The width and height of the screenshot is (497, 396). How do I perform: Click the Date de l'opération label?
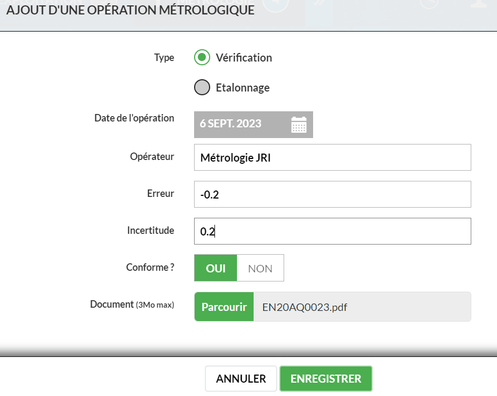(x=135, y=118)
